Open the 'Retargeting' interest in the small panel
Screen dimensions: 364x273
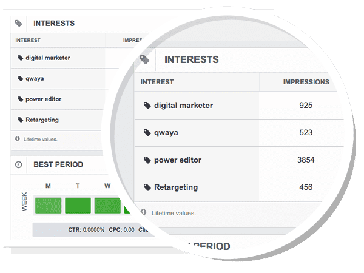[42, 120]
